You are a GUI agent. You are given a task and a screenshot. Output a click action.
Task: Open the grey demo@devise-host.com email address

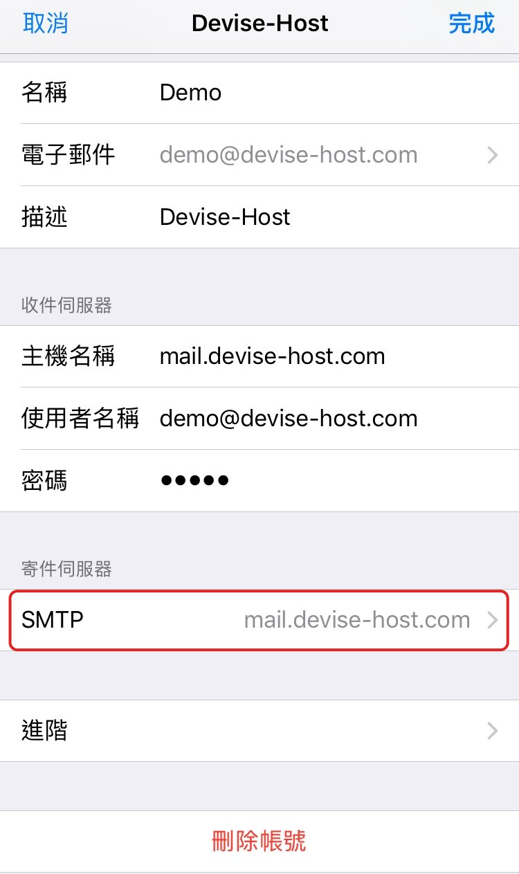tap(289, 155)
